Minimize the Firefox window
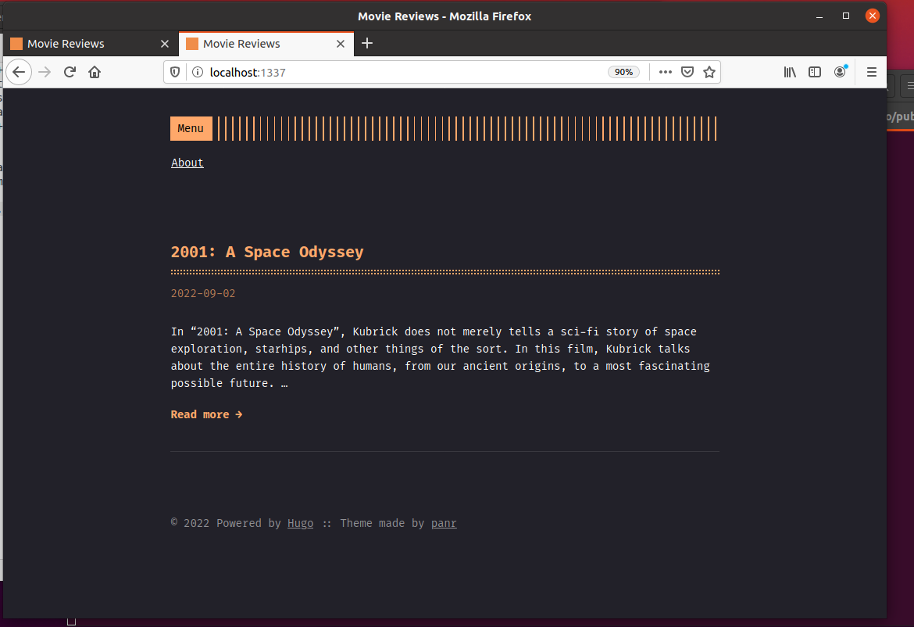The height and width of the screenshot is (627, 914). (x=819, y=16)
